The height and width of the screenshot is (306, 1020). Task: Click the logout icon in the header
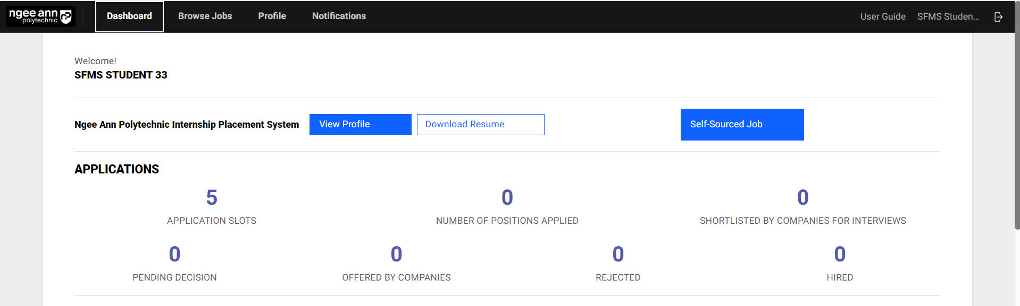tap(998, 17)
